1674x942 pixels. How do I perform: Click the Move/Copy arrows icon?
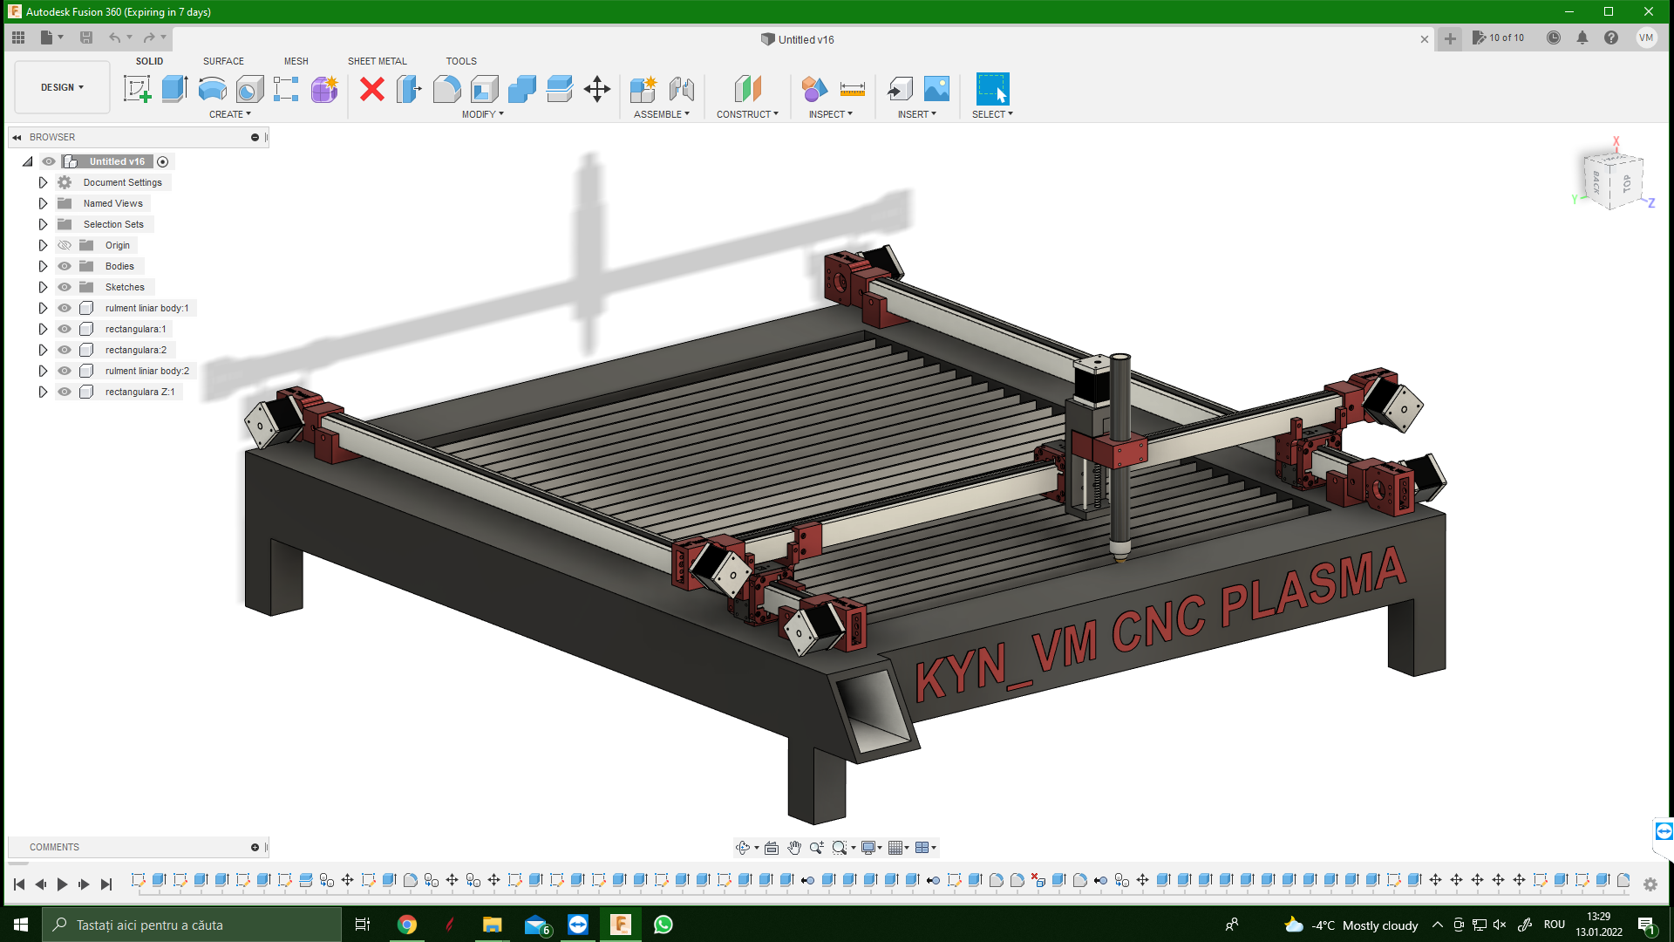597,89
